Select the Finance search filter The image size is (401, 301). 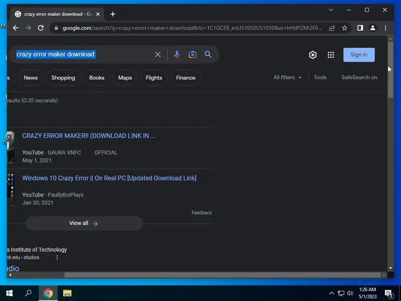click(186, 78)
